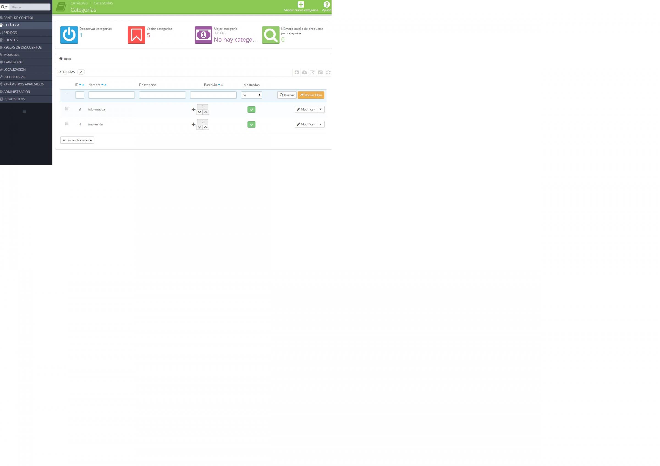660x466 pixels.
Task: Open the Ayuda help icon
Action: click(x=326, y=5)
